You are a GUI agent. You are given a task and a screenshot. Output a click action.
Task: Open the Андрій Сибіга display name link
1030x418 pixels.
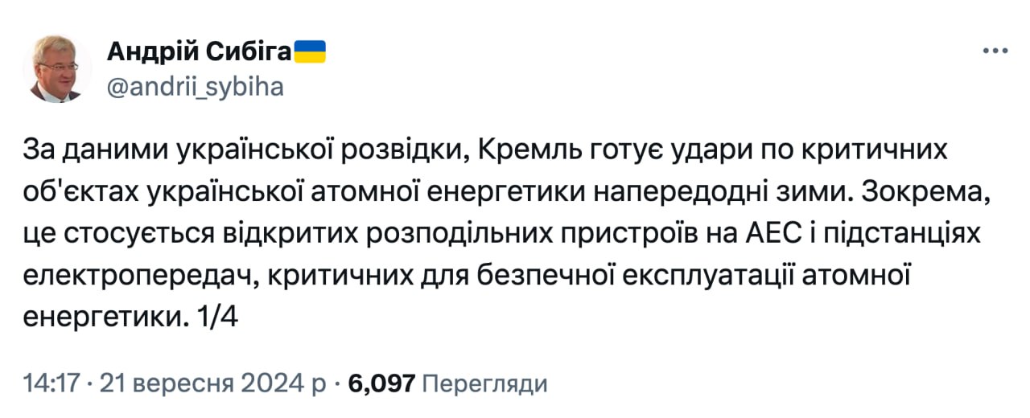(x=198, y=52)
